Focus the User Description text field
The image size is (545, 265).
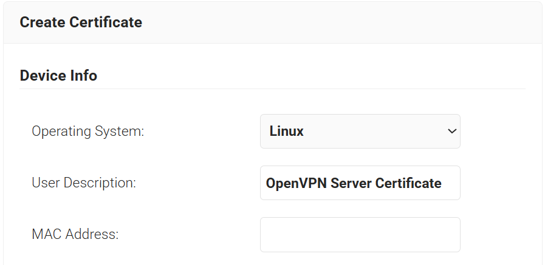point(360,183)
